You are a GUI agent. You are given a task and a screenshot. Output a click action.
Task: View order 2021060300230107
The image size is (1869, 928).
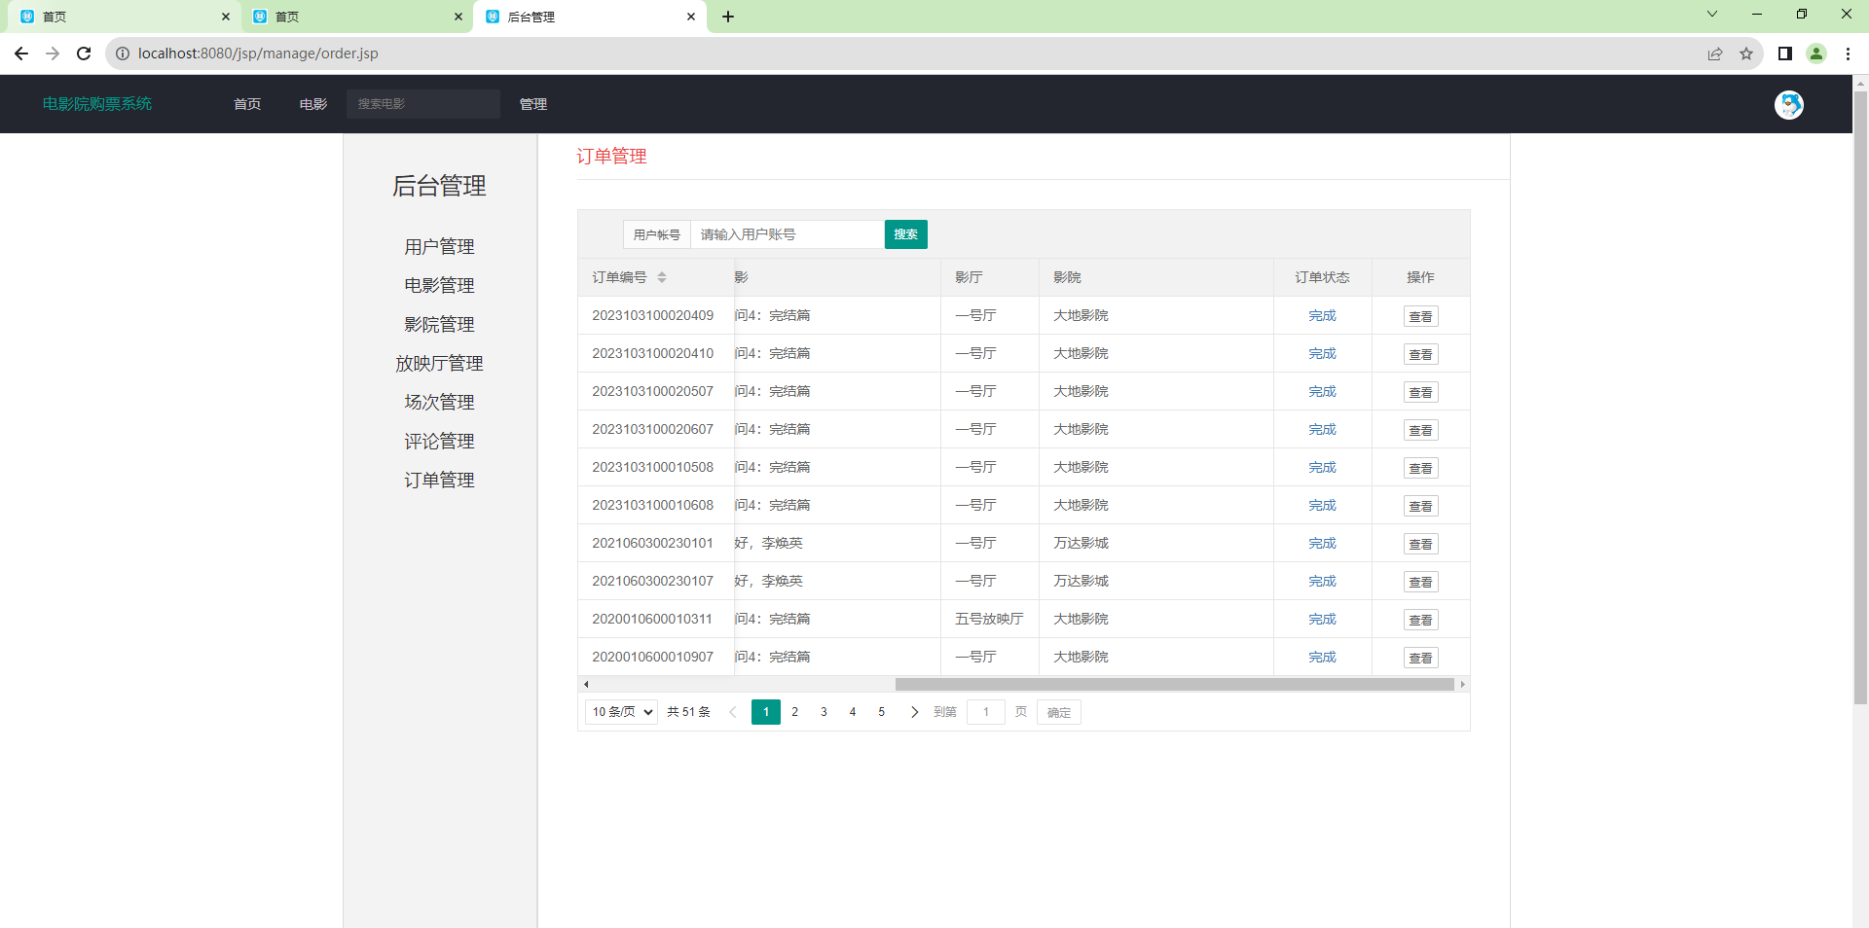pos(1421,582)
